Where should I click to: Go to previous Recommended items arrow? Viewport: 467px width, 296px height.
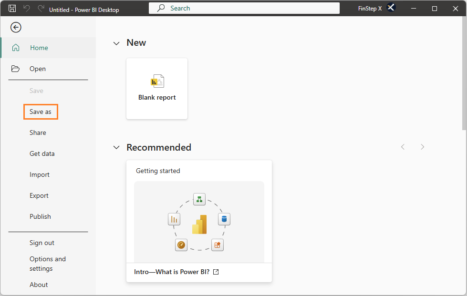[x=403, y=147]
